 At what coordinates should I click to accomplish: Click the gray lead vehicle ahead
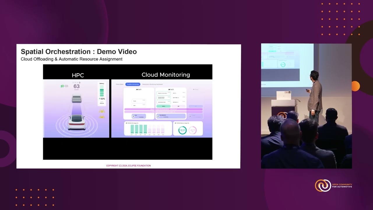77,98
